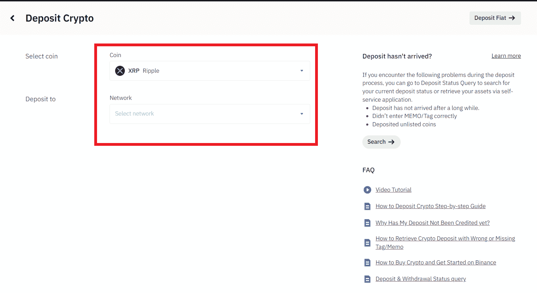Click 'Deposited unlisted coins' bullet
The height and width of the screenshot is (293, 537).
tap(404, 124)
